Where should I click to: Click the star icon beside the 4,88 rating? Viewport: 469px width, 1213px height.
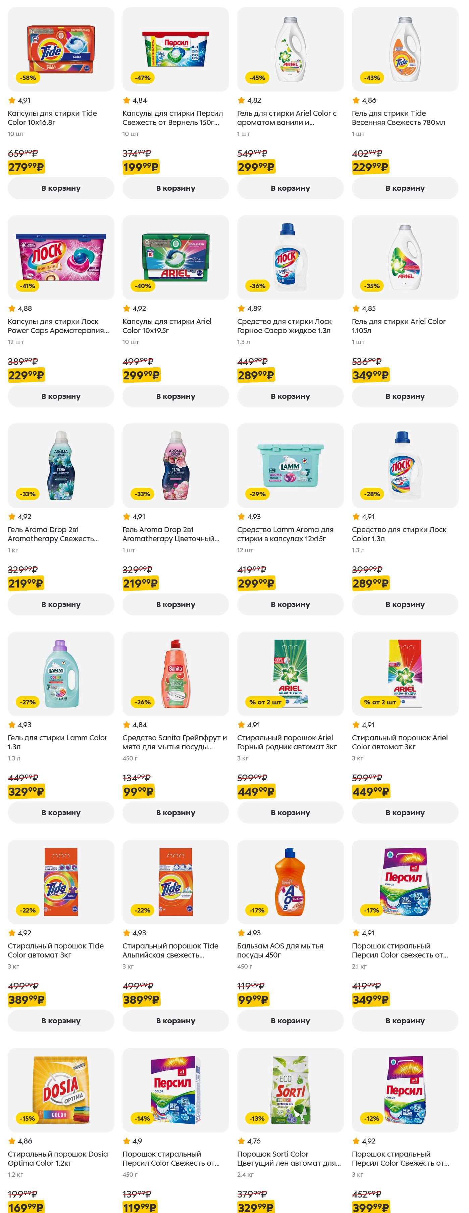[x=12, y=309]
